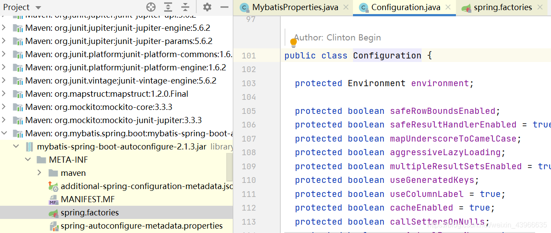Click the properties file icon
551x233 pixels.
click(x=53, y=226)
